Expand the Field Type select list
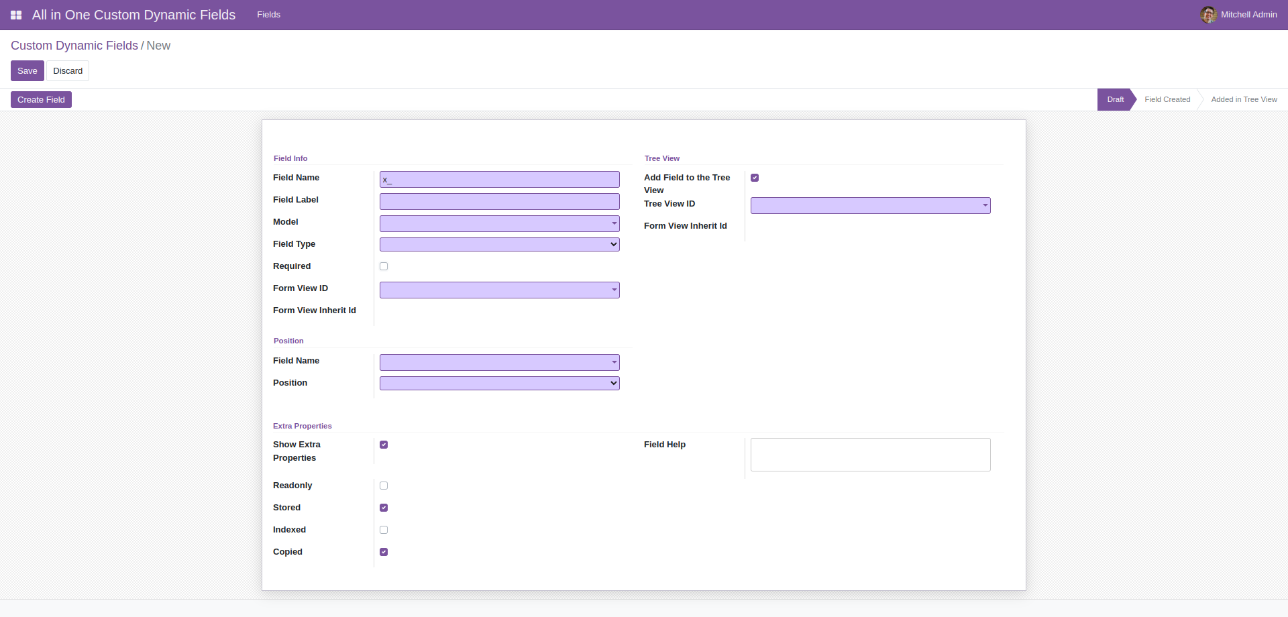Image resolution: width=1288 pixels, height=617 pixels. [499, 245]
